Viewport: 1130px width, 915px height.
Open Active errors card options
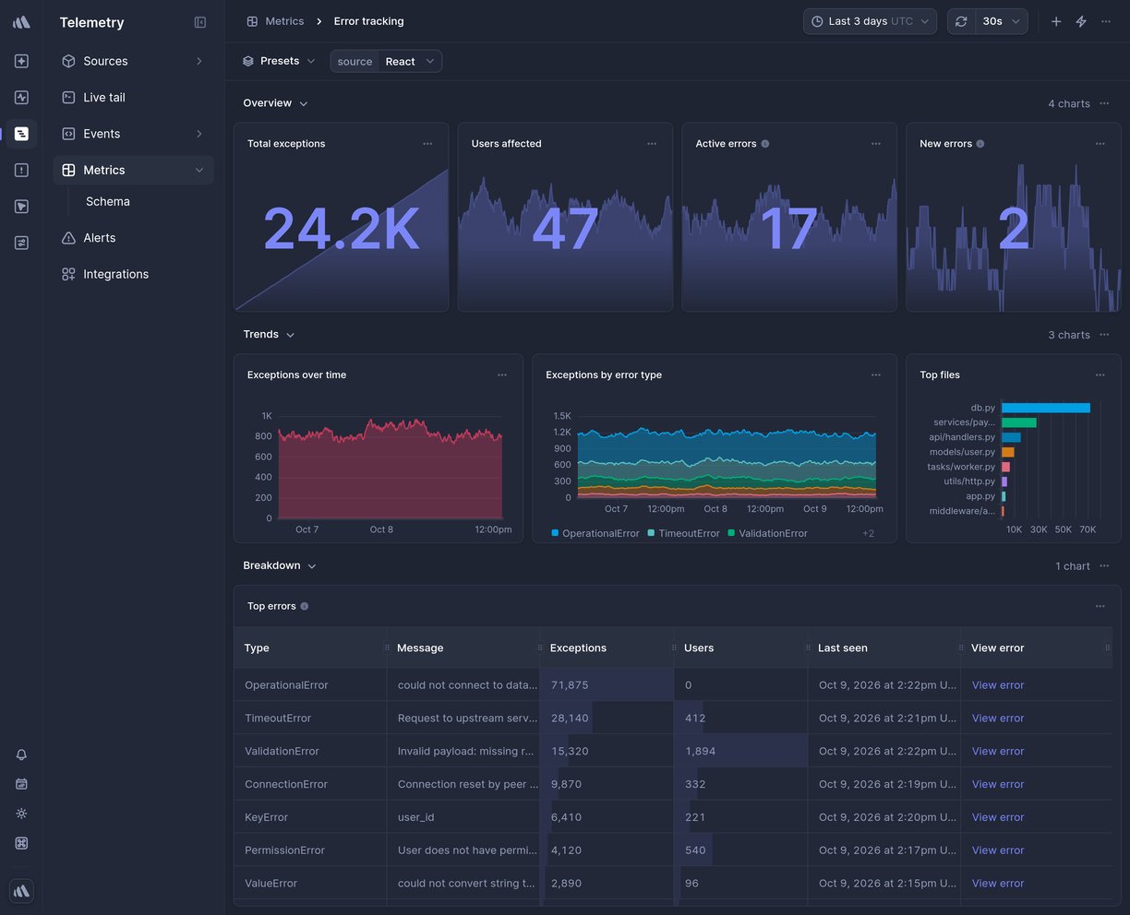point(876,144)
